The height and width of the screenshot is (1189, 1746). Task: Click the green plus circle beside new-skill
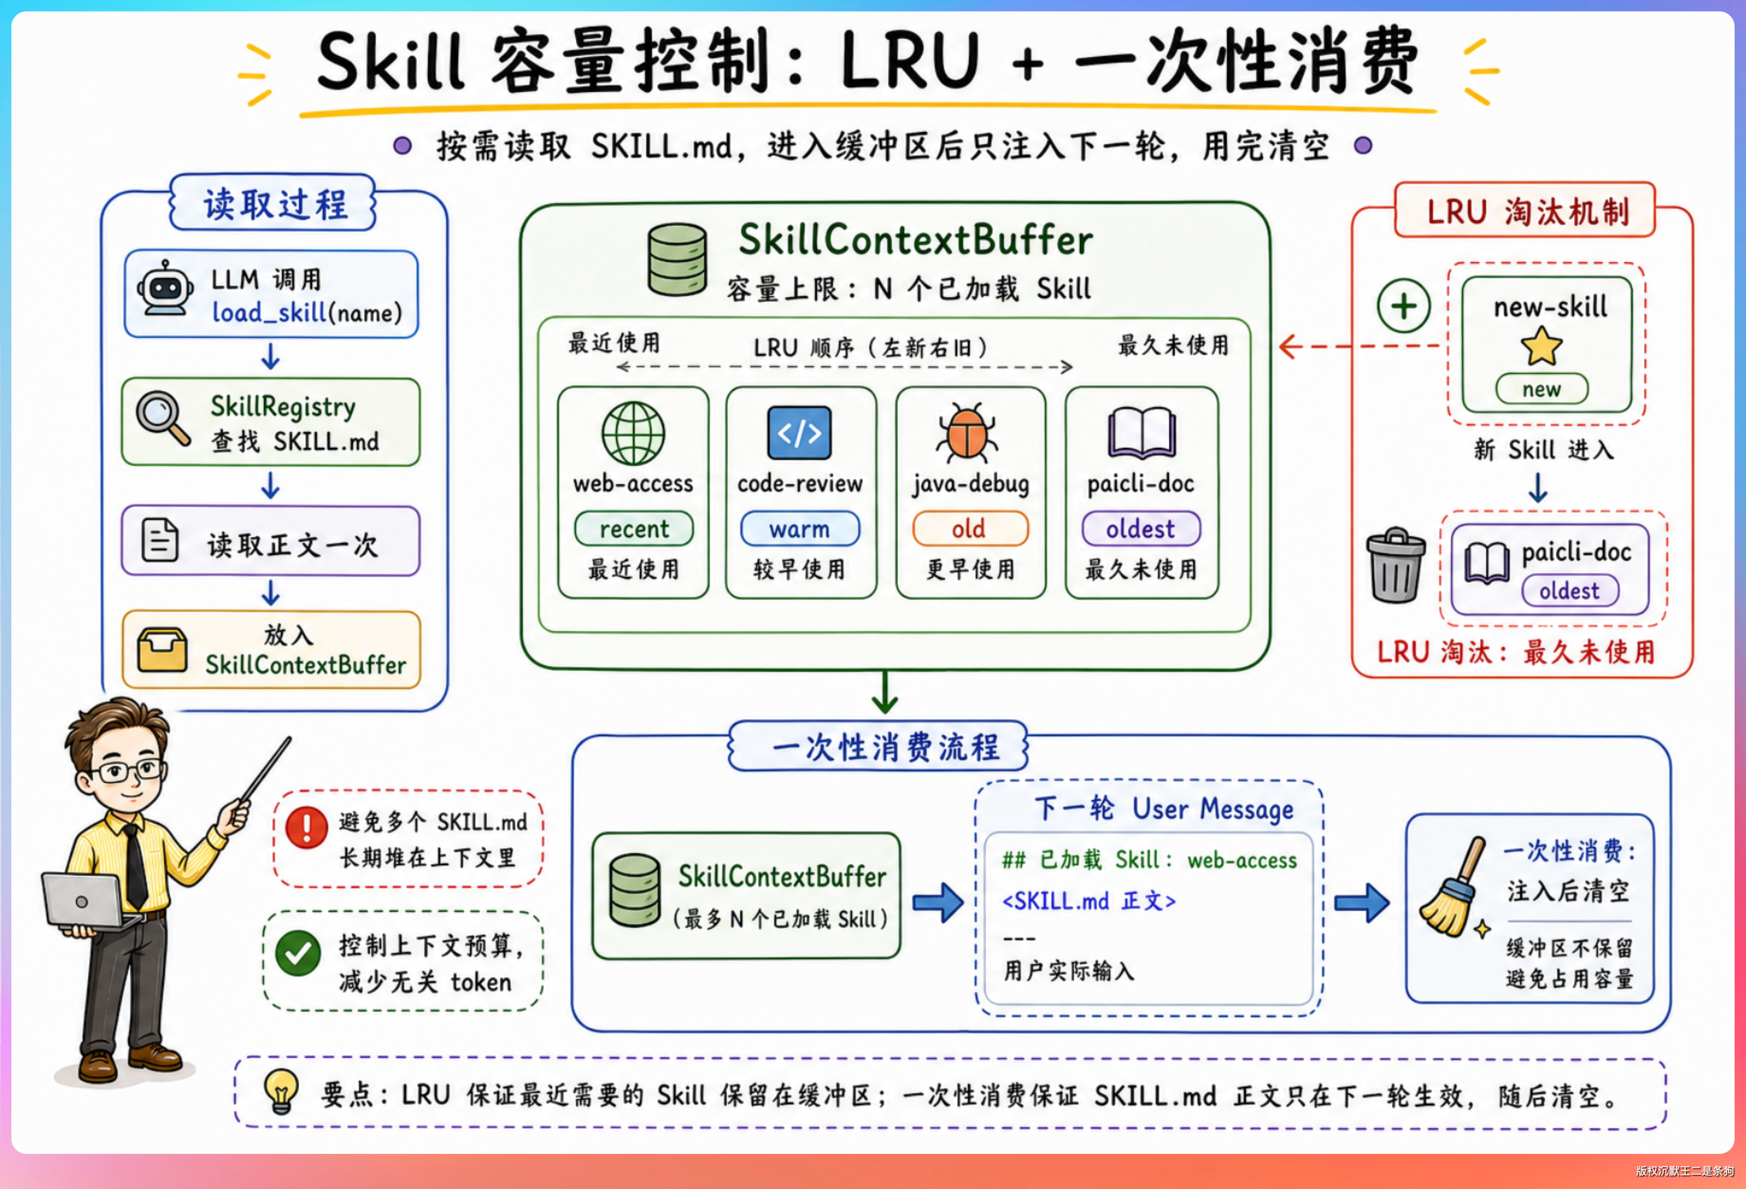(x=1403, y=306)
